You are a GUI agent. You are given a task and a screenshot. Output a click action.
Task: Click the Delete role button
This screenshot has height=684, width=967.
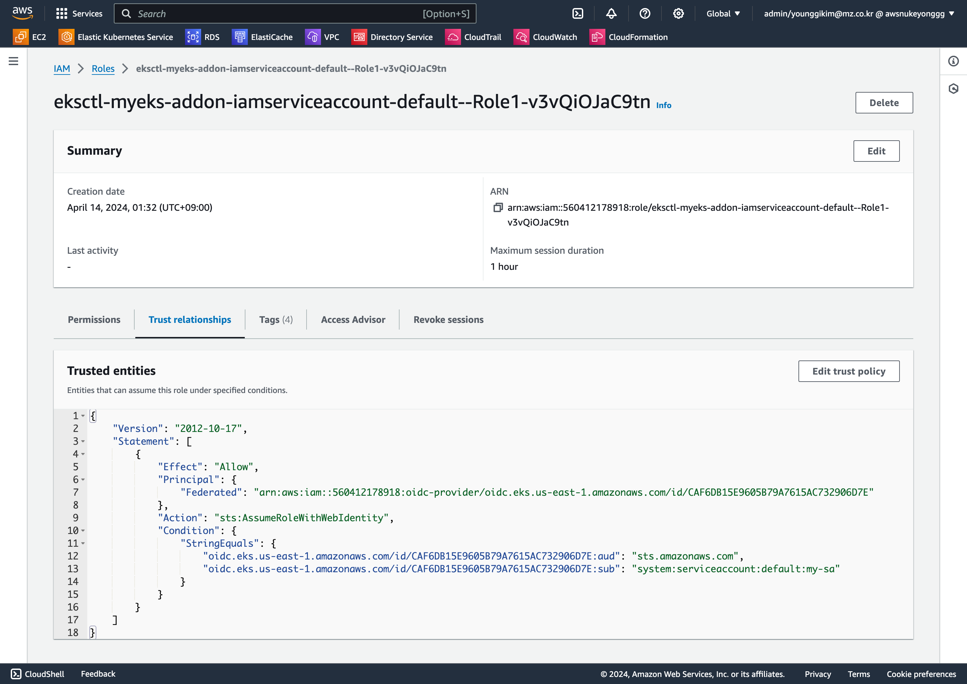(884, 103)
